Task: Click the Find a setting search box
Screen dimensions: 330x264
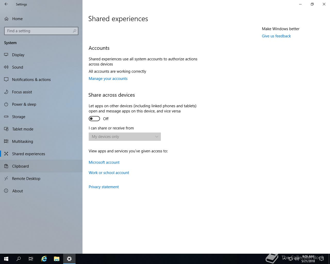Action: coord(41,31)
